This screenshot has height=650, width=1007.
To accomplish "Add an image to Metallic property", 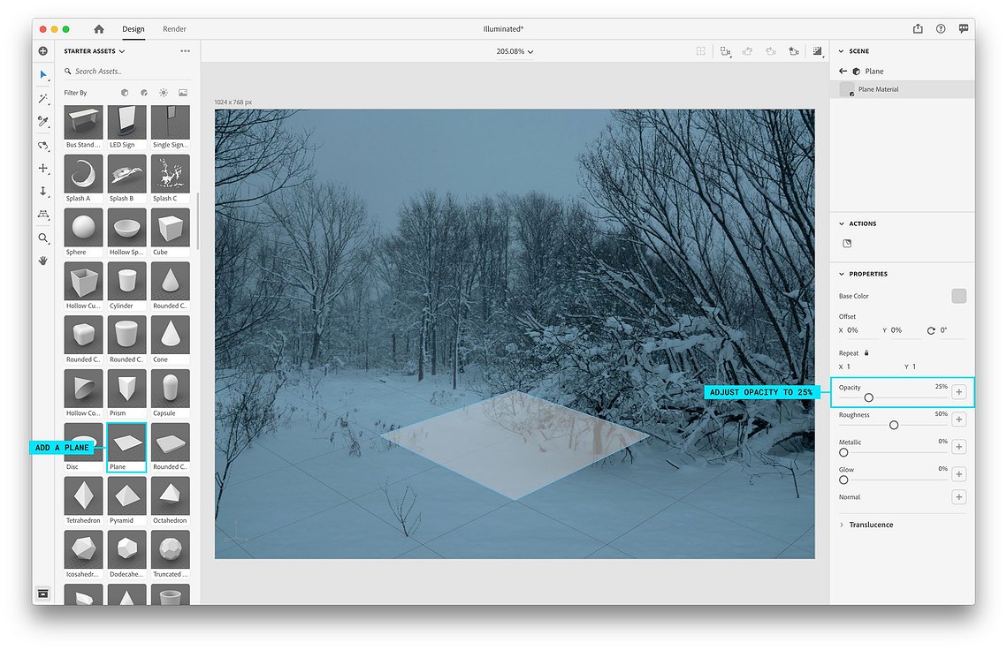I will 959,447.
